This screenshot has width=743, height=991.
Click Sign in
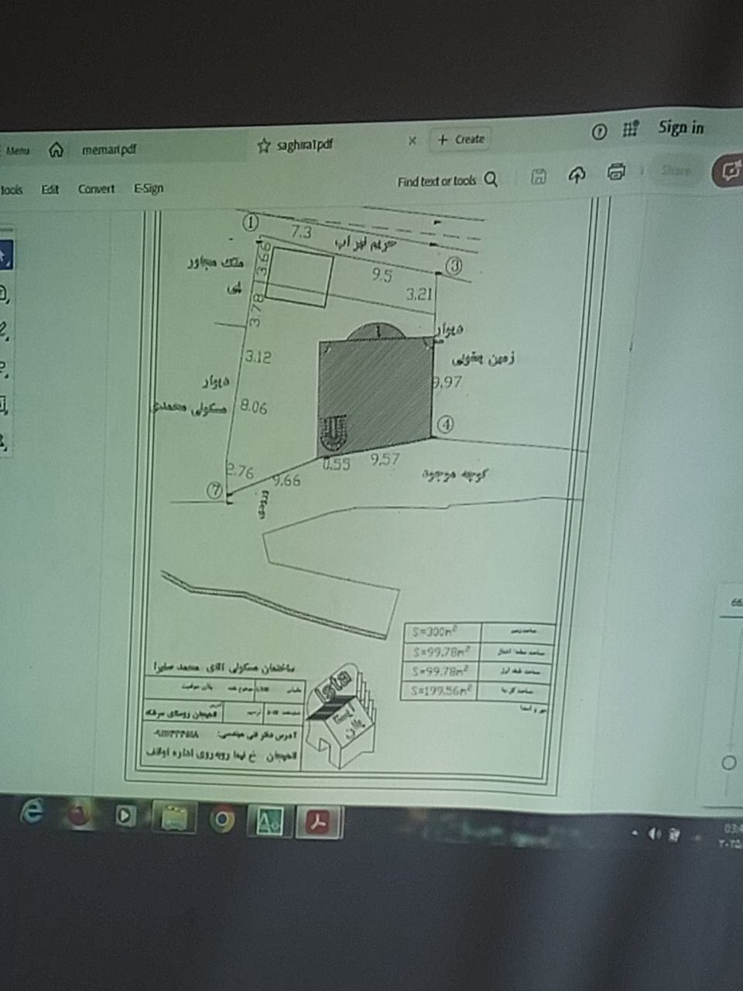681,128
